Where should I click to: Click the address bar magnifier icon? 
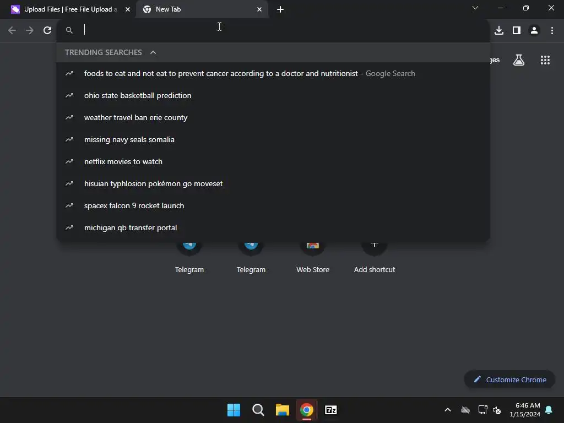click(x=69, y=30)
